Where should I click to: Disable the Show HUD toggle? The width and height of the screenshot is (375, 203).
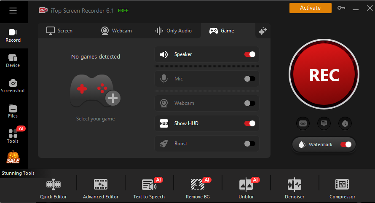click(x=250, y=123)
